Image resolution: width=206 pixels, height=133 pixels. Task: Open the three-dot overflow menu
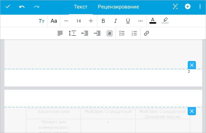click(x=200, y=7)
